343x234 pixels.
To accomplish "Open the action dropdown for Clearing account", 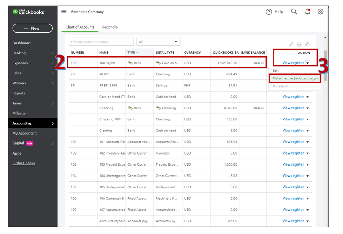I will 308,131.
